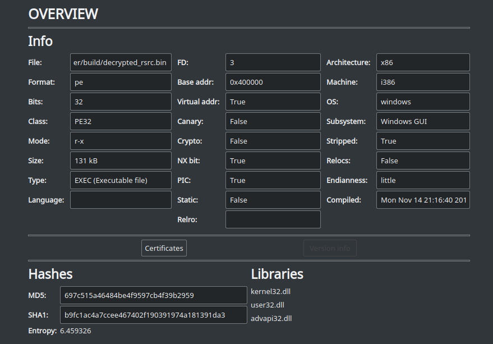Click the Size field showing 131 kB

click(x=121, y=160)
